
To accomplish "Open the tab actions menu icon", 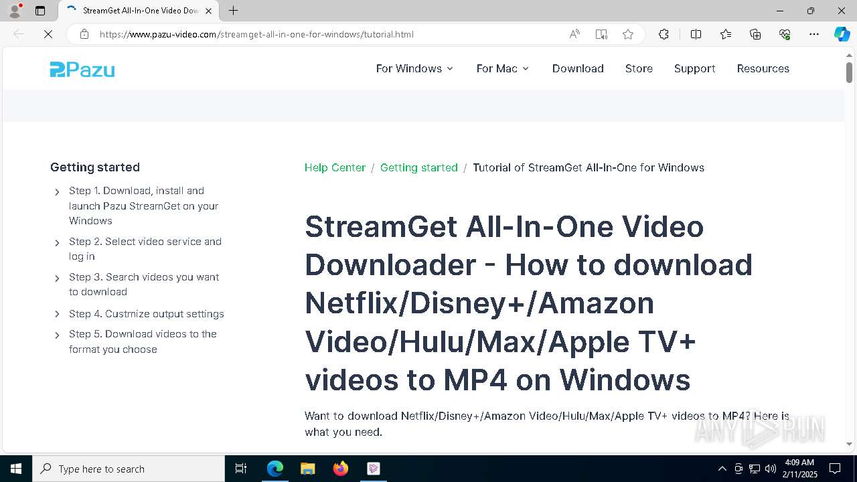I will click(40, 11).
